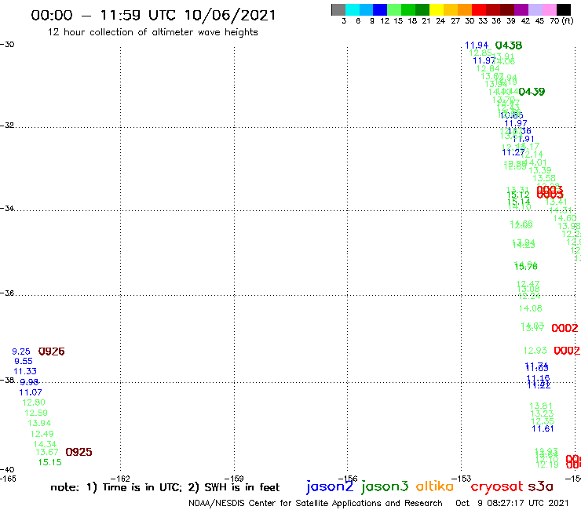Click the 11.94 value beside 0438
Screen dimensions: 581x510
click(477, 46)
